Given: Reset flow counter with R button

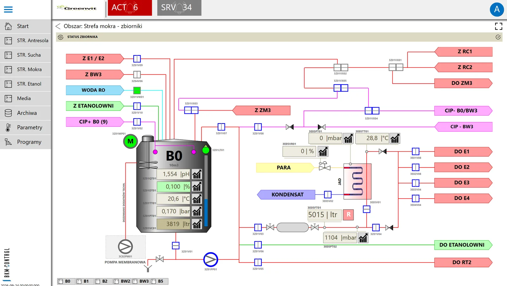Looking at the screenshot, I should (x=348, y=215).
